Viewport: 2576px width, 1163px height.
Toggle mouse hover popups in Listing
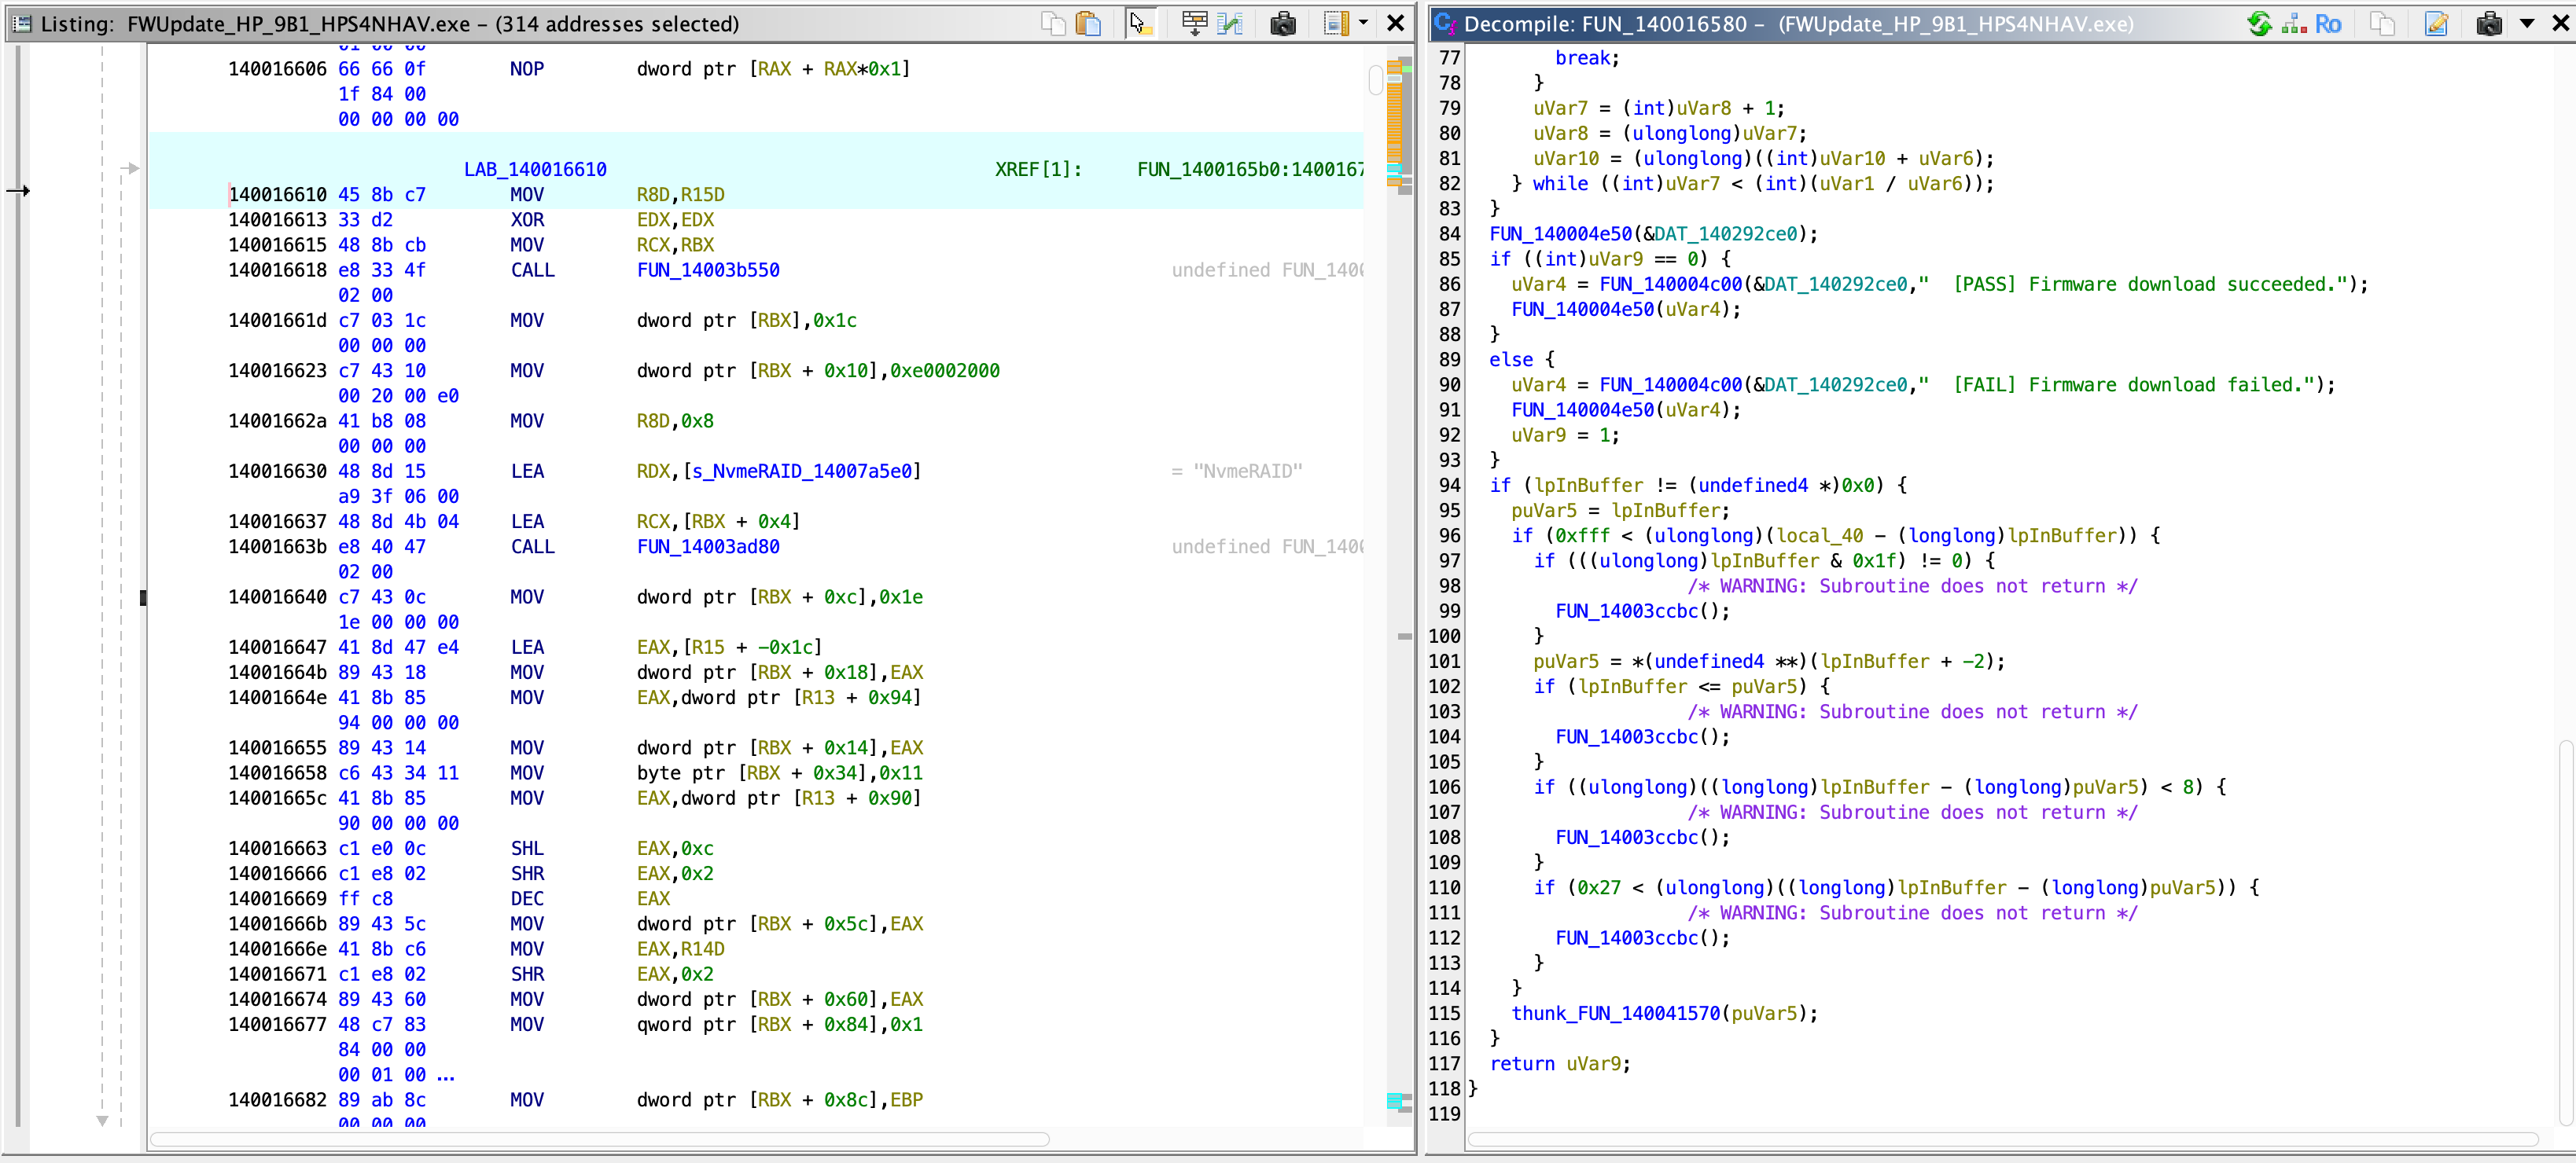tap(1140, 23)
